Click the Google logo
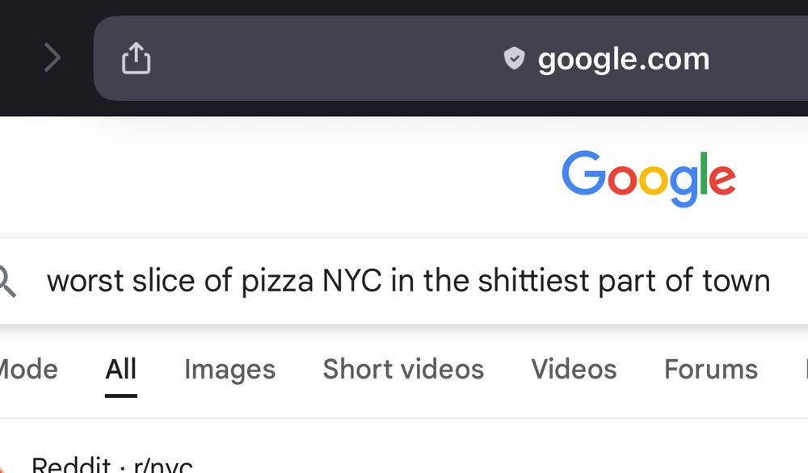 click(648, 178)
